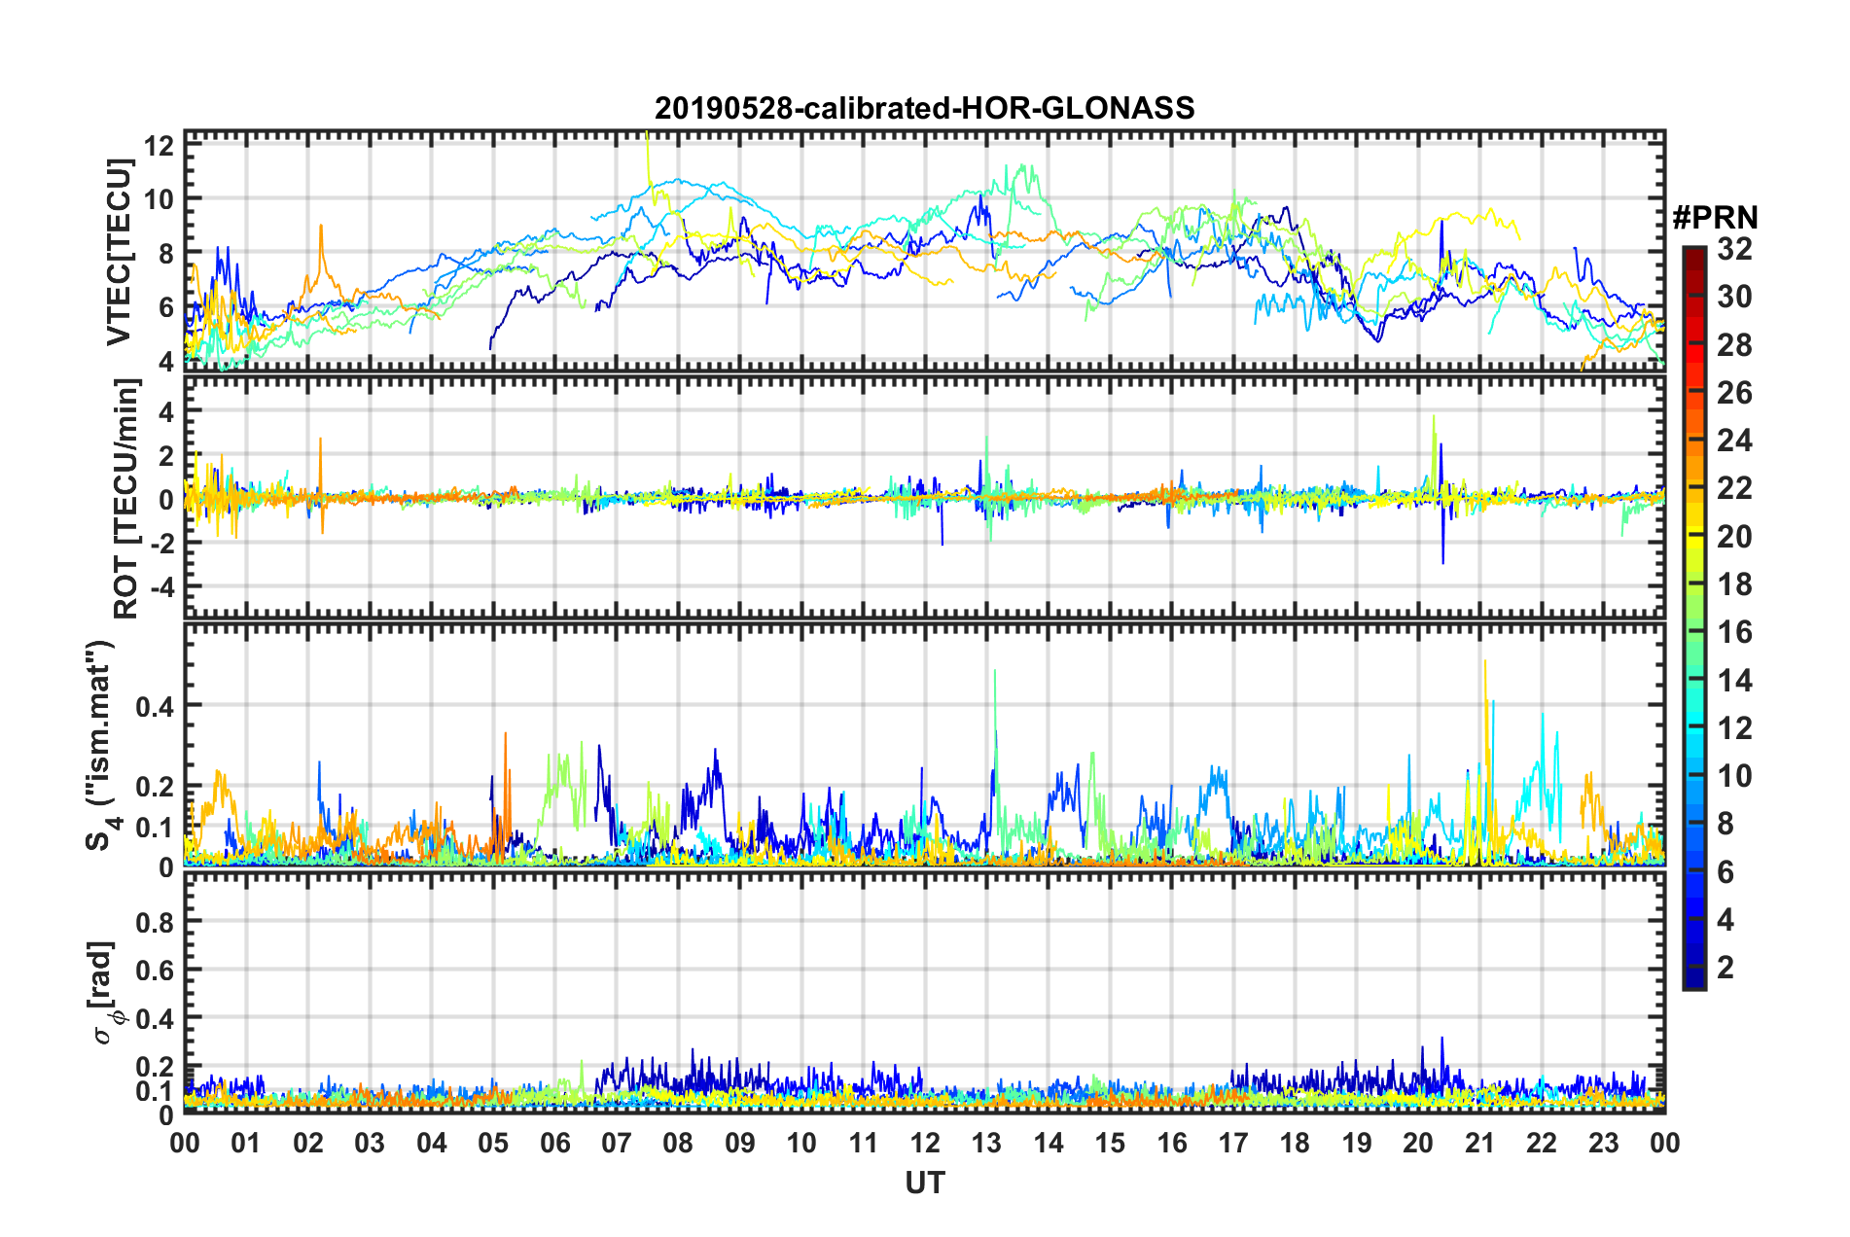This screenshot has width=1850, height=1237.
Task: Select the 19 tick on UT axis
Action: [x=1357, y=1143]
